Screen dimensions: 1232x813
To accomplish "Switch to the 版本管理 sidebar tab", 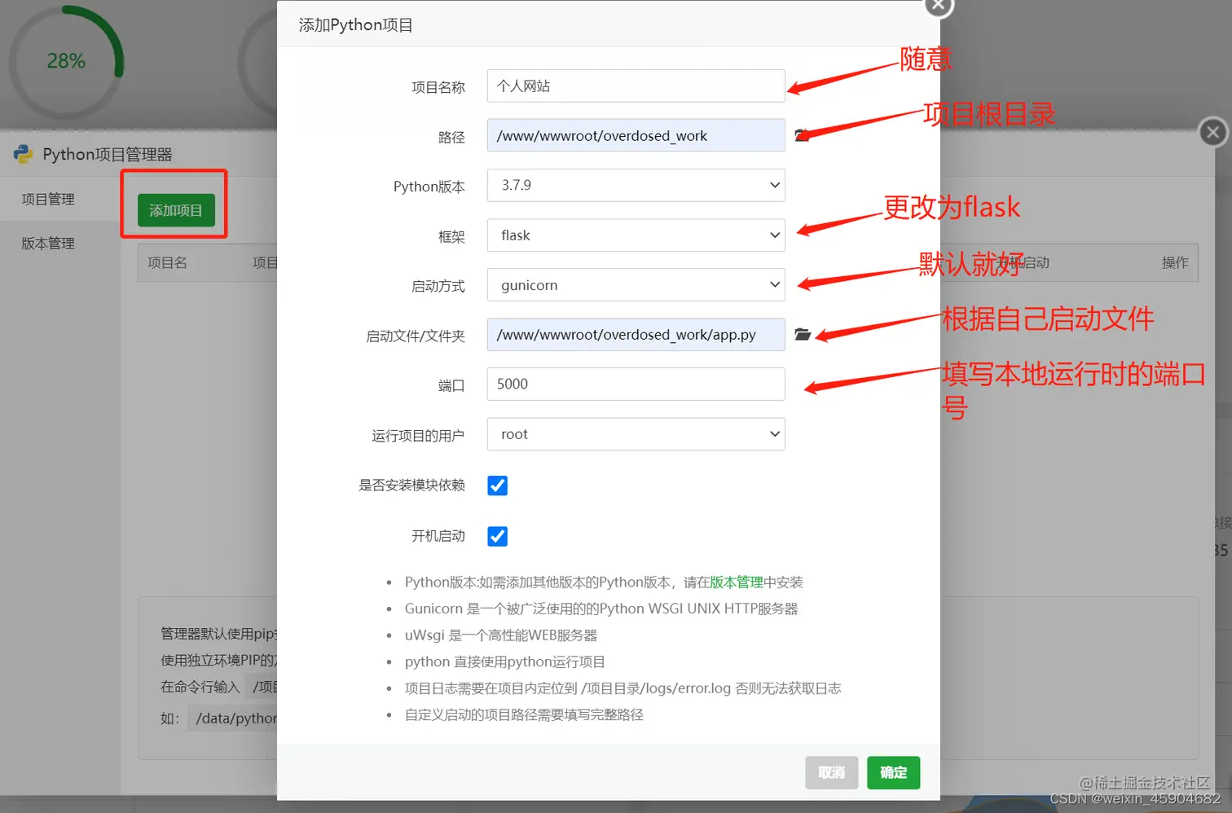I will [x=46, y=243].
